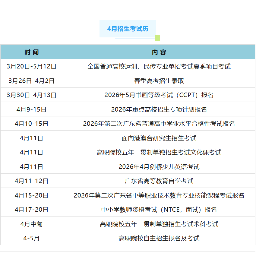
Task: Click the 4月9-15日 date cell
Action: click(32, 109)
